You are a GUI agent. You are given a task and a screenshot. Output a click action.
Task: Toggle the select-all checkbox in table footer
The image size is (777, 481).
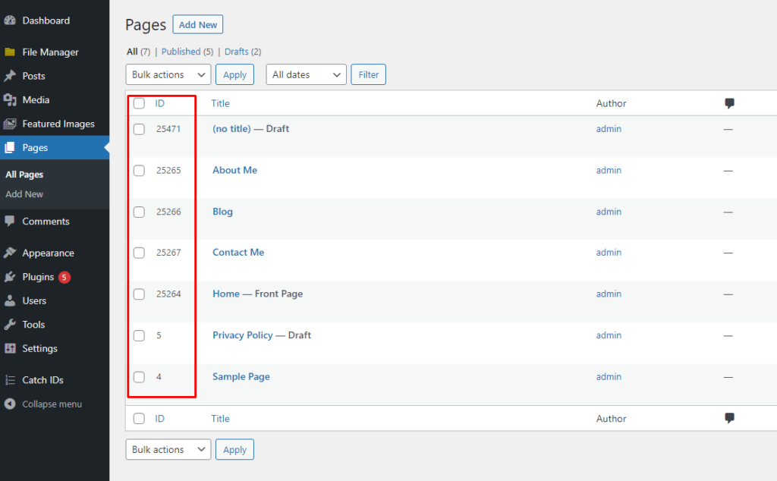(x=140, y=419)
